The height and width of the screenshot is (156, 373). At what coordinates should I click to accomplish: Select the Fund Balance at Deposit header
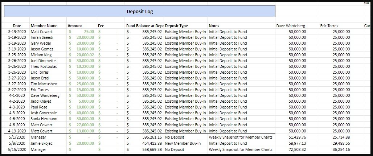tap(144, 26)
